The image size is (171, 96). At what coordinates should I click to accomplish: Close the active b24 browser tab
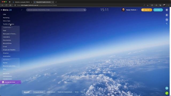pos(53,2)
